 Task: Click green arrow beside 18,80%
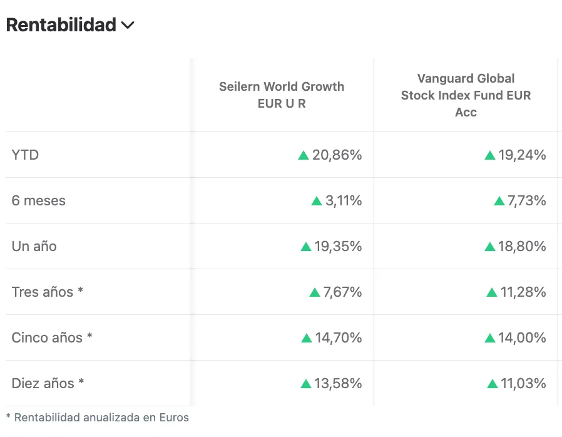pyautogui.click(x=490, y=247)
